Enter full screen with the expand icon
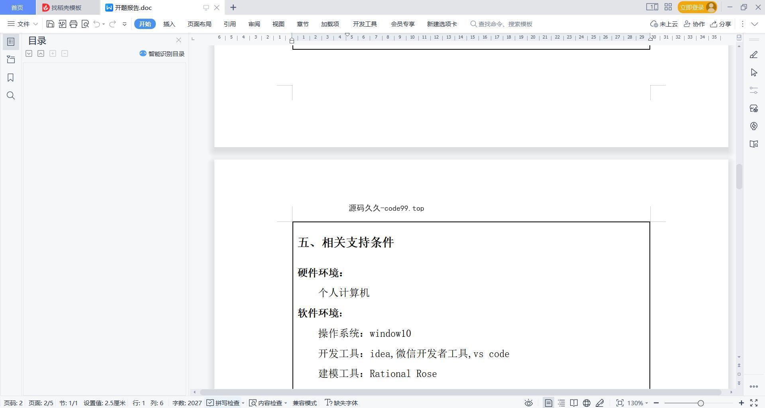Screen dimensions: 765x408 (x=754, y=403)
